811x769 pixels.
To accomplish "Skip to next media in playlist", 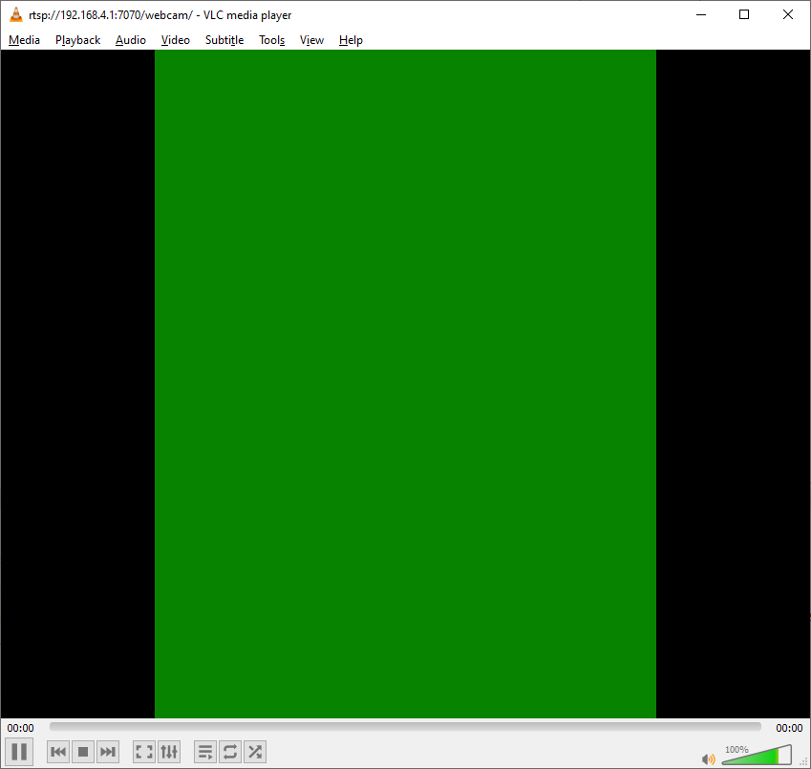I will click(x=108, y=752).
